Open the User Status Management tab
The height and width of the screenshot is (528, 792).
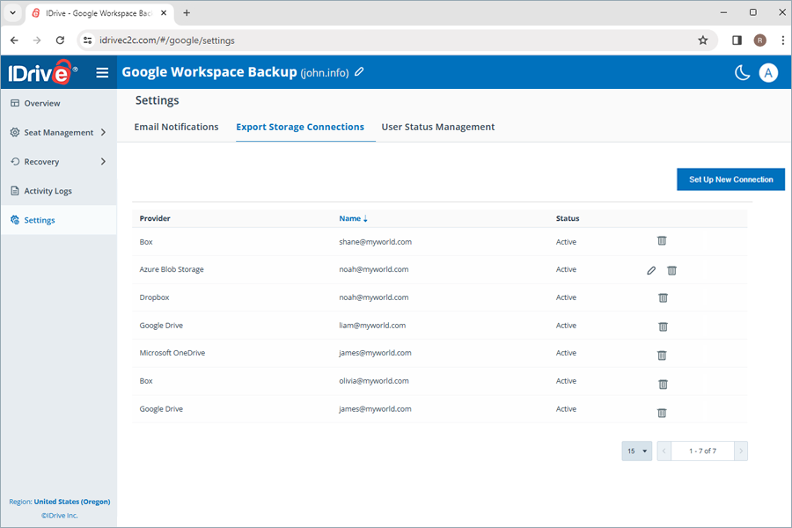click(x=437, y=127)
